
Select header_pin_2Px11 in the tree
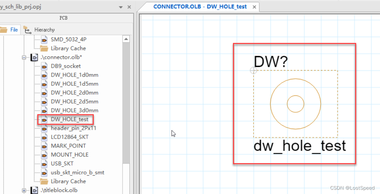(x=73, y=128)
